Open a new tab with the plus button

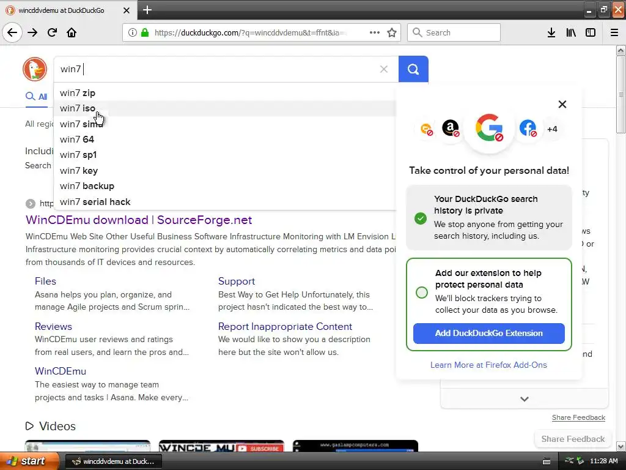pyautogui.click(x=147, y=10)
